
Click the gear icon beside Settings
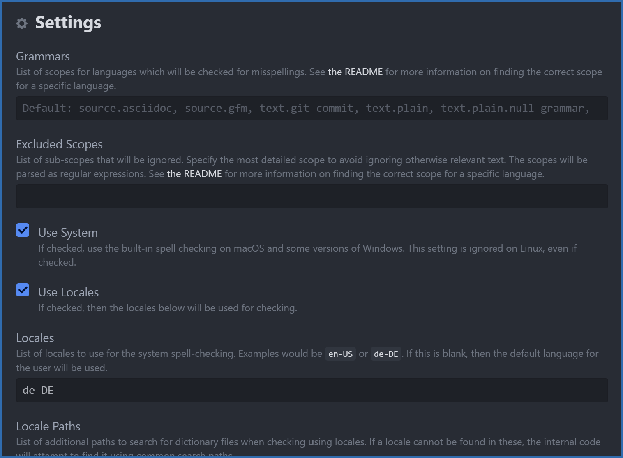coord(22,23)
